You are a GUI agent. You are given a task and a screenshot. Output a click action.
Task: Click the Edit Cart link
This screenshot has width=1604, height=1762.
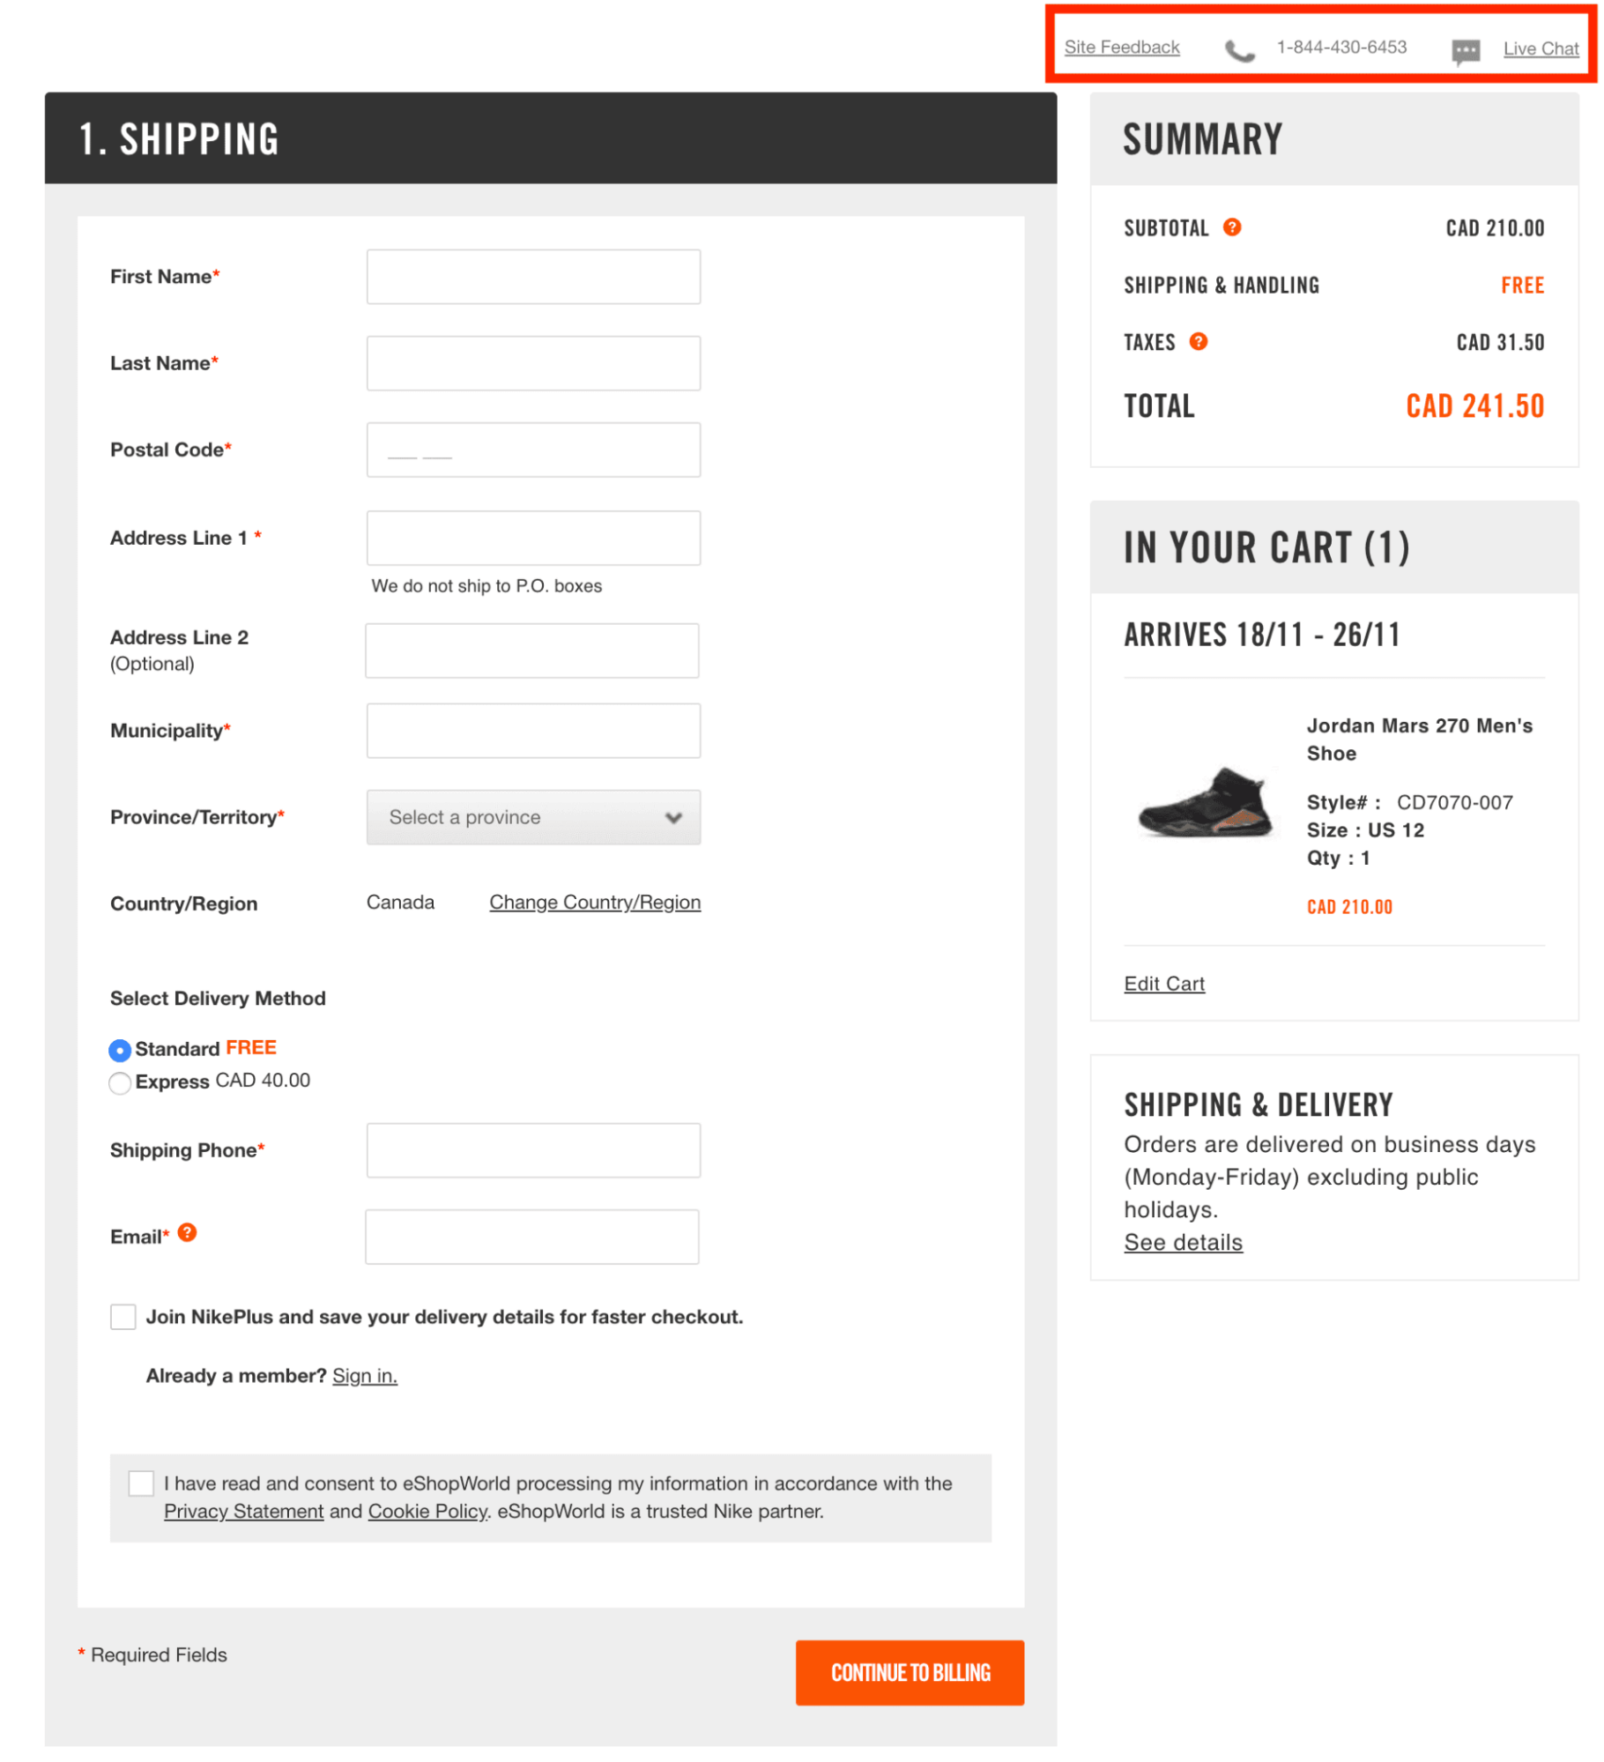point(1163,984)
